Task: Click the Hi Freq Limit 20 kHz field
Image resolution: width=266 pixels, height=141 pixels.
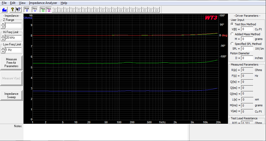Action: tap(14, 38)
